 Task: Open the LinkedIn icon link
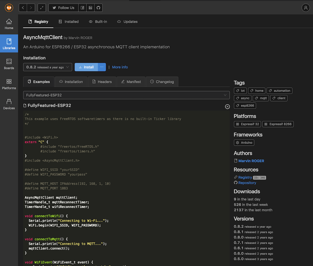click(x=90, y=8)
